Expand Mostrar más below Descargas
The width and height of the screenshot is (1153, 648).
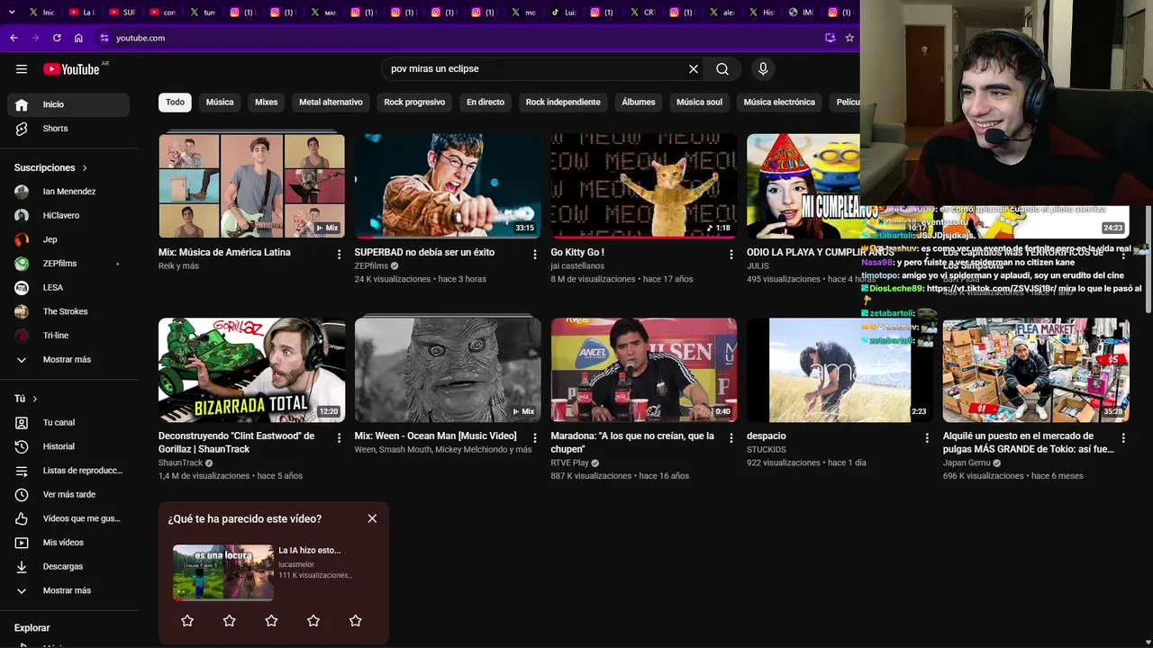click(68, 590)
